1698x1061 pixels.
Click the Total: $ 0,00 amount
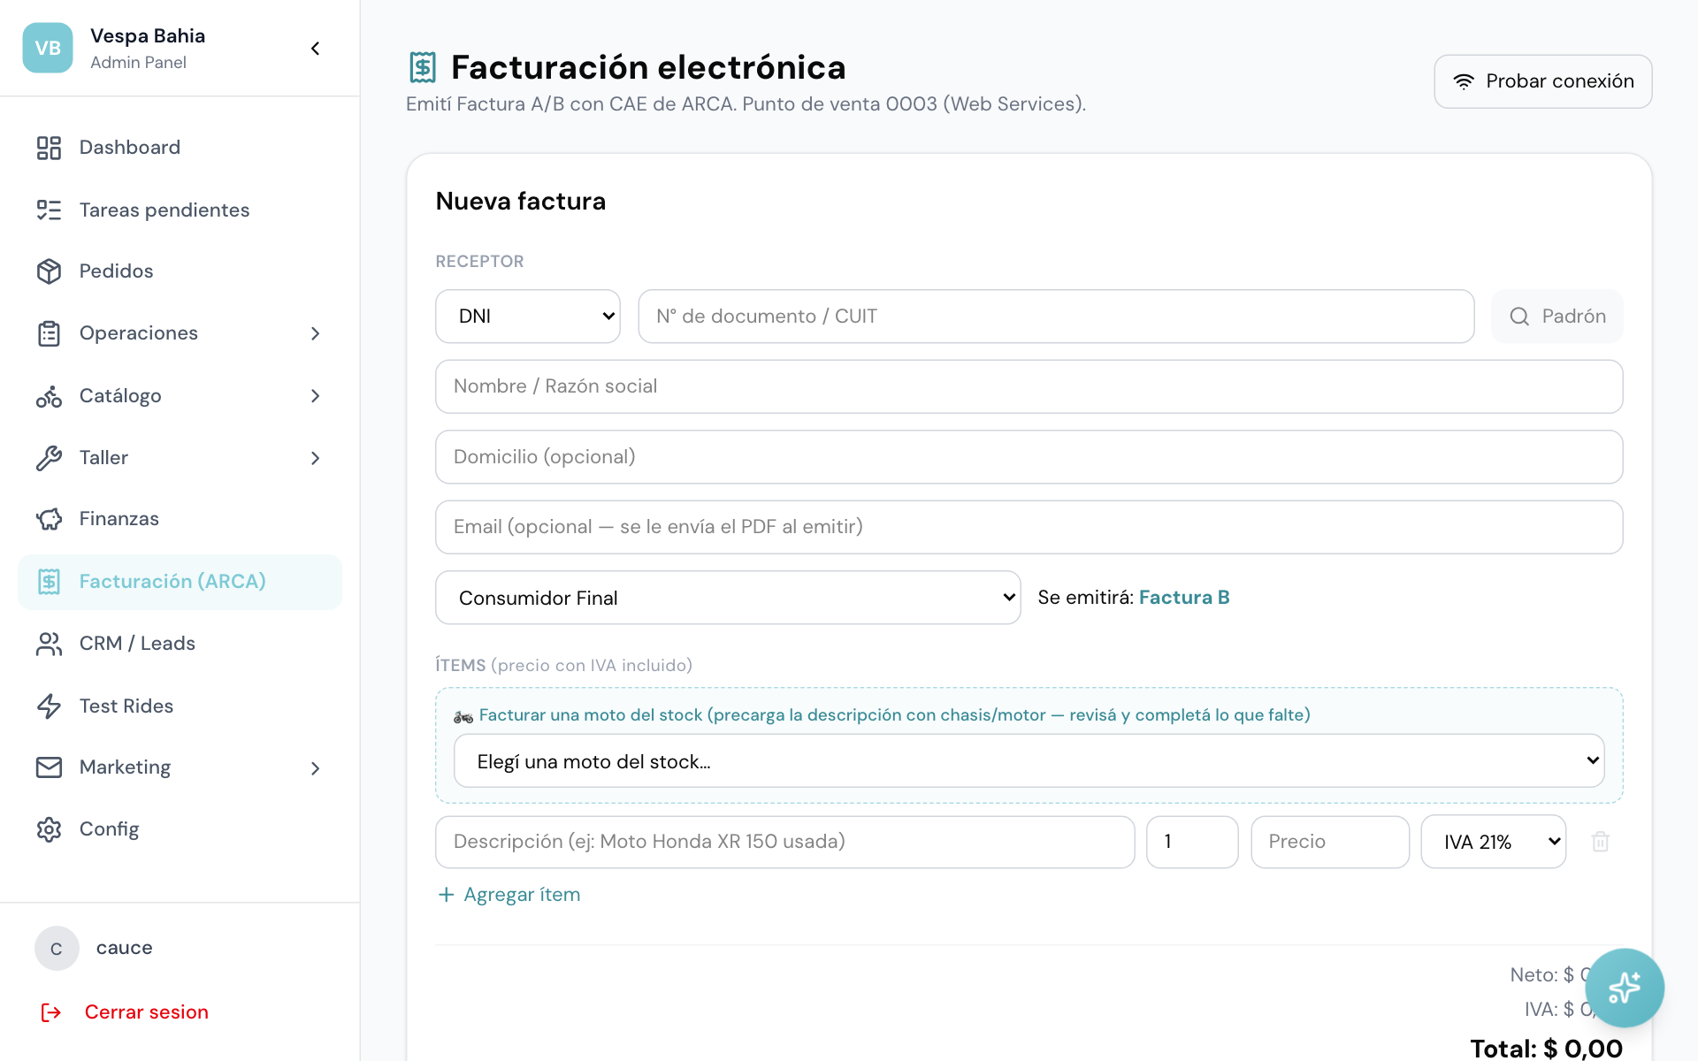1546,1049
